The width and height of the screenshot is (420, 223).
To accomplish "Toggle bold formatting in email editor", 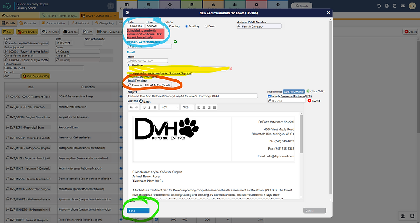I will click(144, 107).
